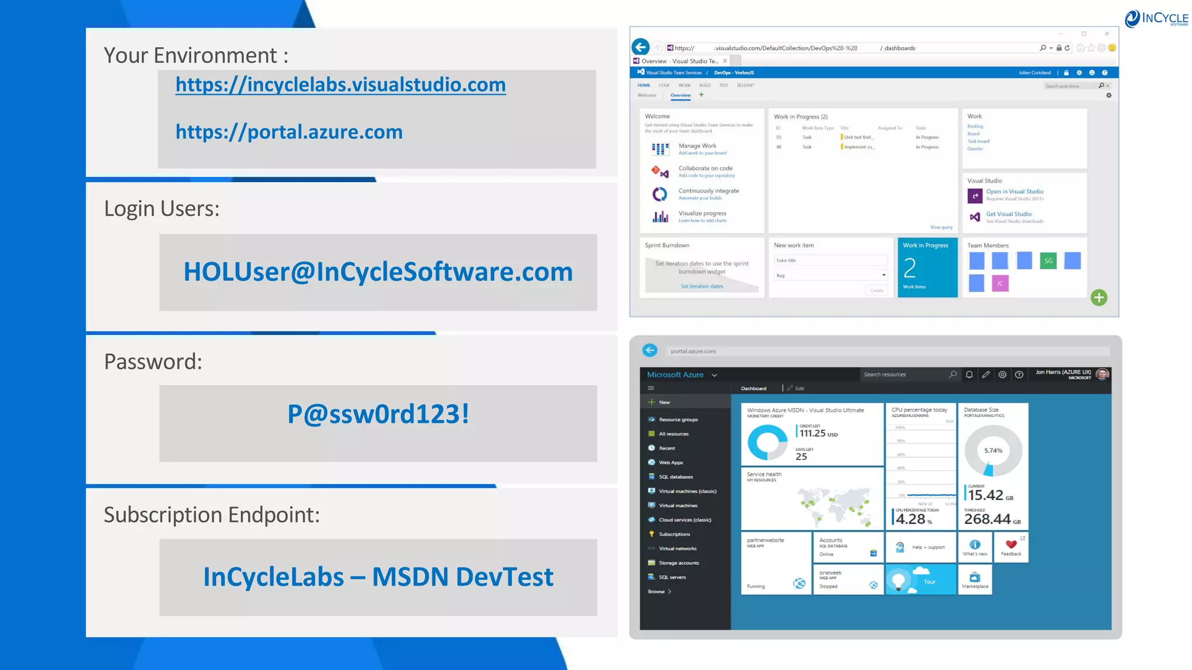Image resolution: width=1192 pixels, height=670 pixels.
Task: Click the browser home icon in Visual Studio window
Action: point(1080,48)
